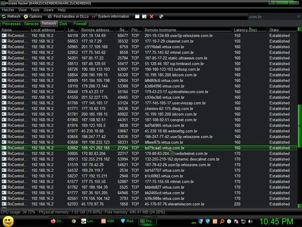The image size is (302, 227).
Task: Open the Chrome taskbar button
Action: (73, 221)
